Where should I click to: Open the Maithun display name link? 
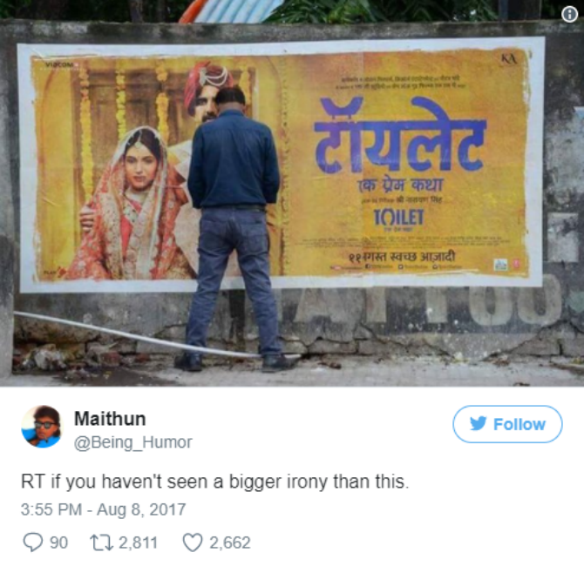click(x=110, y=419)
